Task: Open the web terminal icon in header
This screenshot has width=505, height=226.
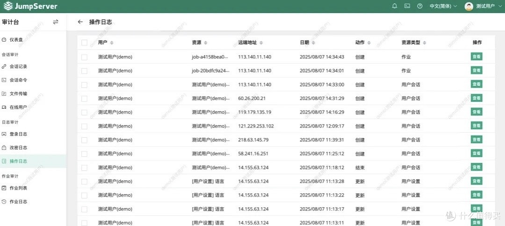Action: (x=407, y=6)
